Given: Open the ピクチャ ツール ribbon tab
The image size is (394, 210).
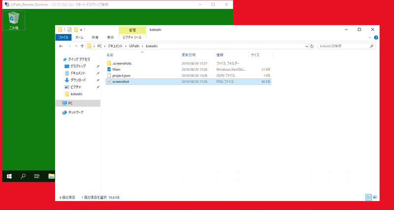Looking at the screenshot, I should point(132,37).
